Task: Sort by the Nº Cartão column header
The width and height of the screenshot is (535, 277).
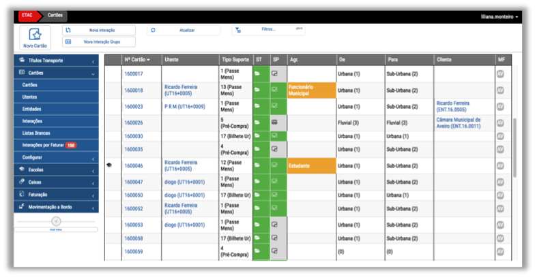Action: (x=137, y=60)
